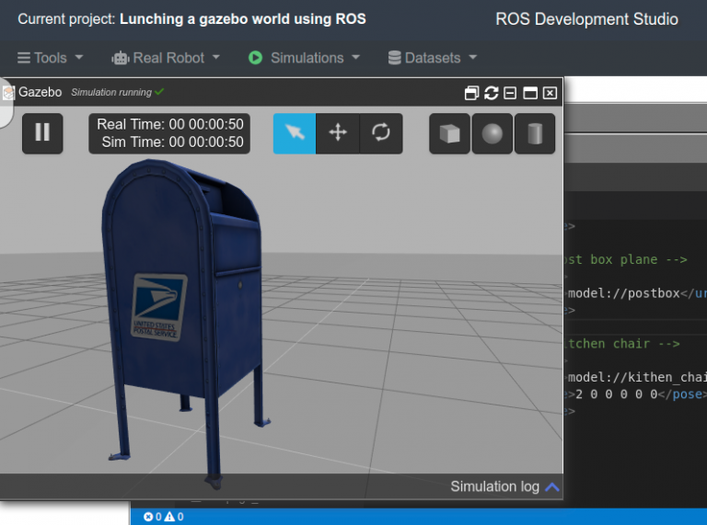Click the green play simulation icon
This screenshot has height=525, width=707.
click(255, 58)
